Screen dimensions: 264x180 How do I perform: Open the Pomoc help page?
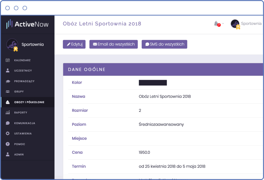[20, 144]
